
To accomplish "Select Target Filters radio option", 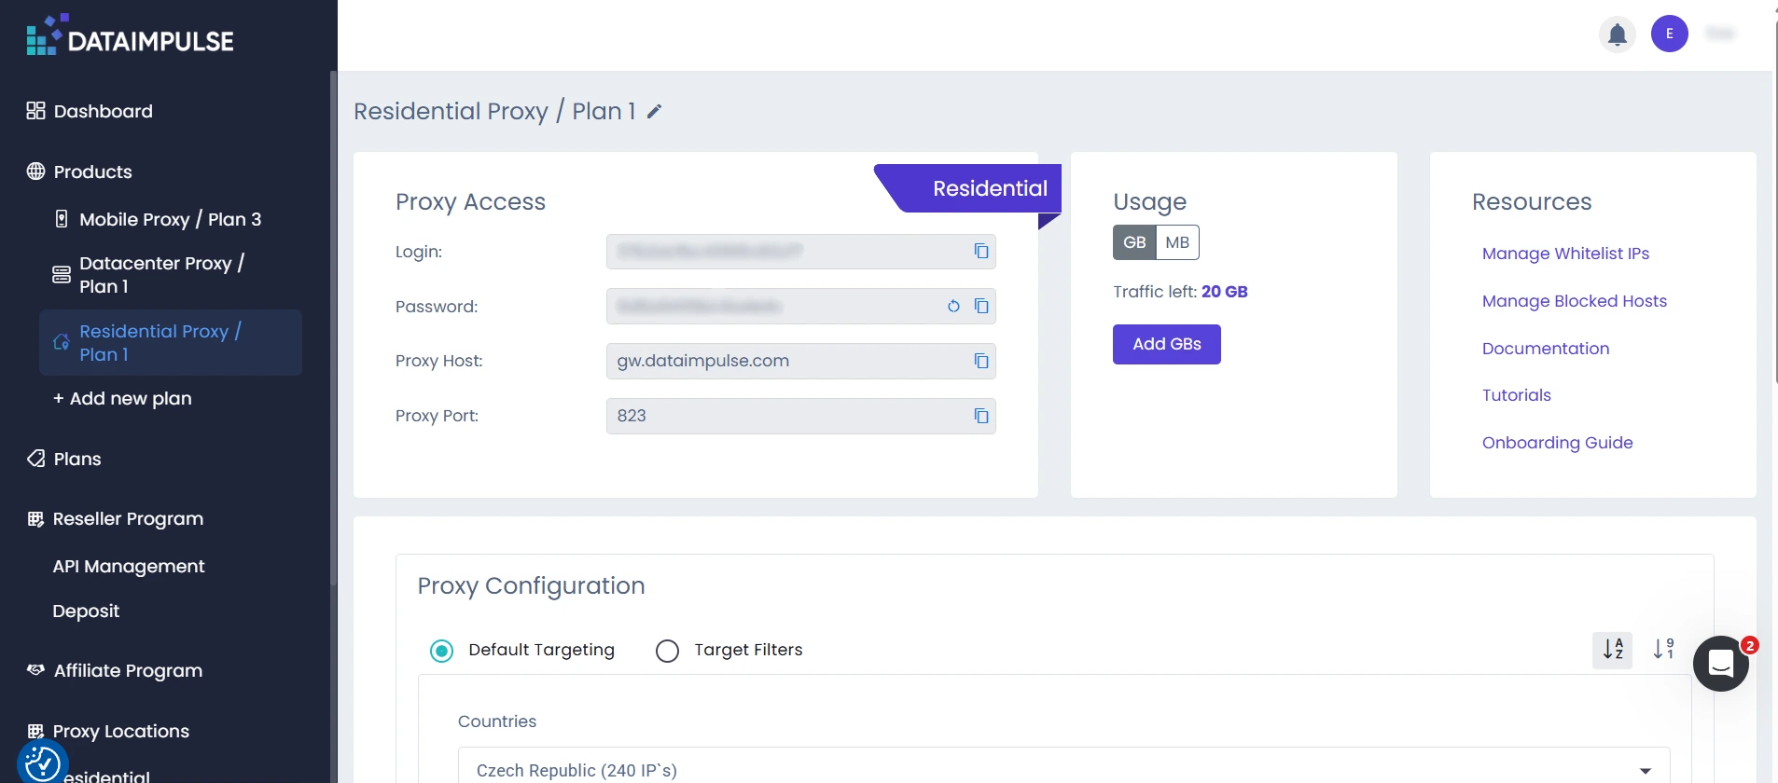I will (668, 651).
